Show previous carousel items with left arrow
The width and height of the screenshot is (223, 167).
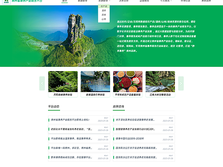pos(42,83)
